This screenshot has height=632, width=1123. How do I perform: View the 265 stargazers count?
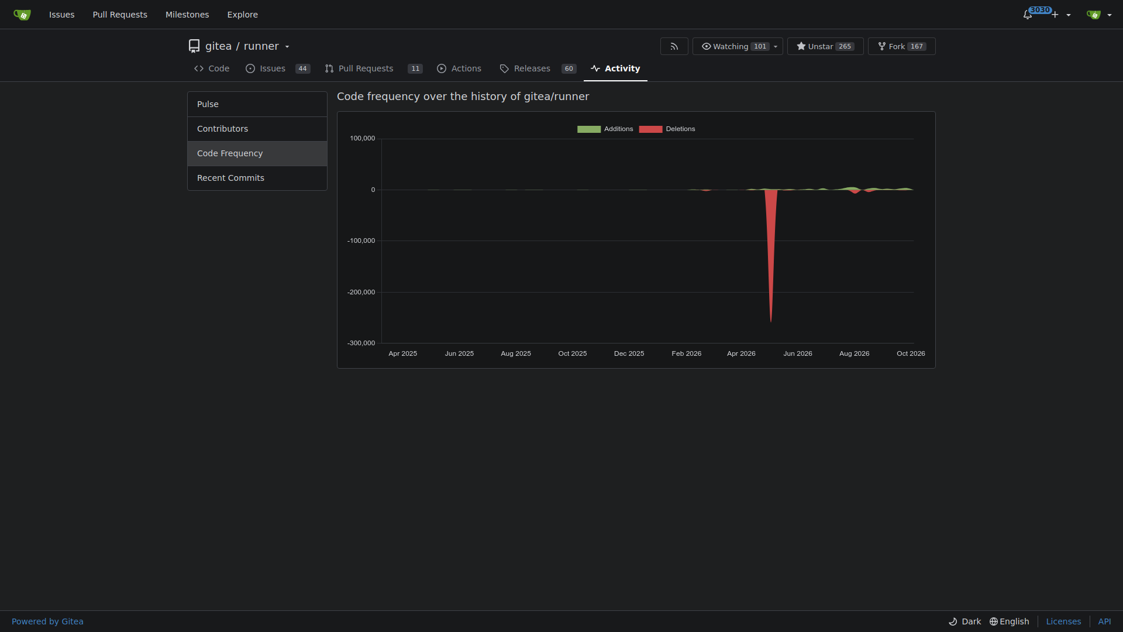pos(845,46)
